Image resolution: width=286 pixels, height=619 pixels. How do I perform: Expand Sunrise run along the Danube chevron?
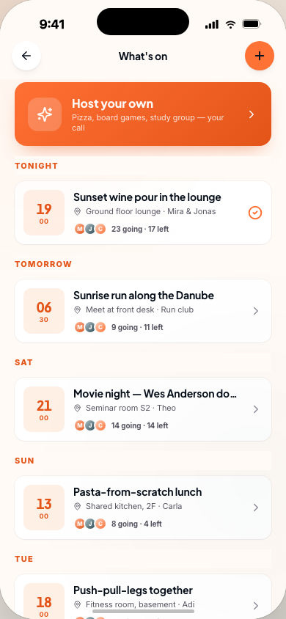[256, 311]
